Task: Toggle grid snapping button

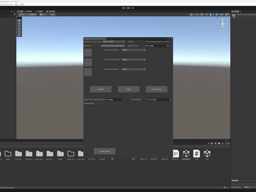Action: [x=46, y=14]
